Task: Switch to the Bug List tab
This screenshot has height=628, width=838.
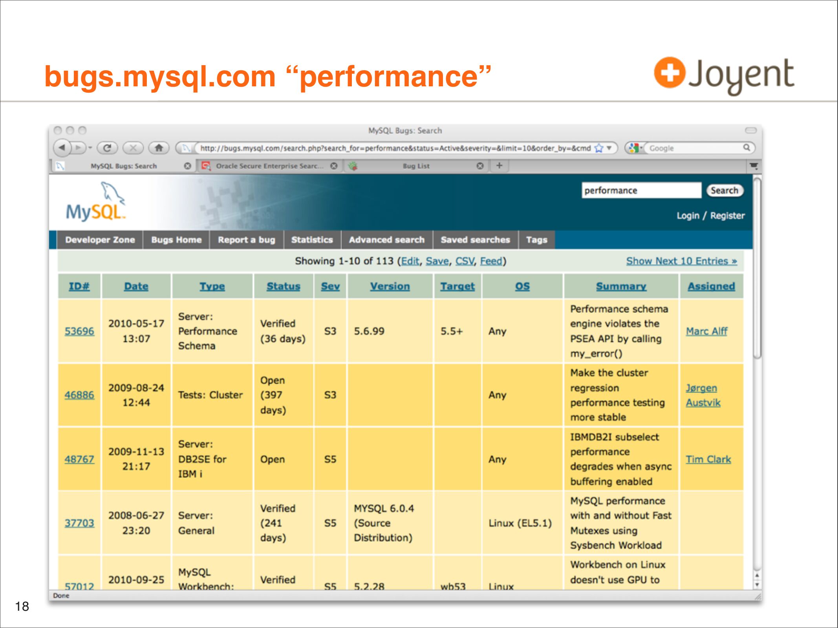Action: [x=416, y=166]
